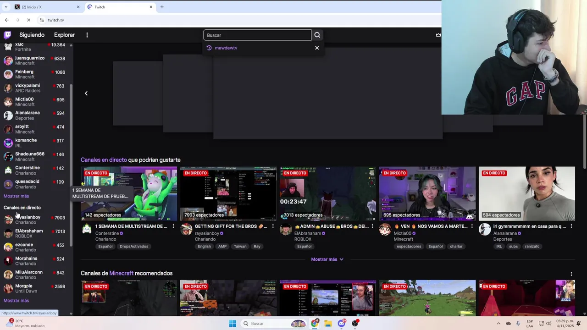Click the charlar tag
Screen dimensions: 587x330
click(x=456, y=247)
